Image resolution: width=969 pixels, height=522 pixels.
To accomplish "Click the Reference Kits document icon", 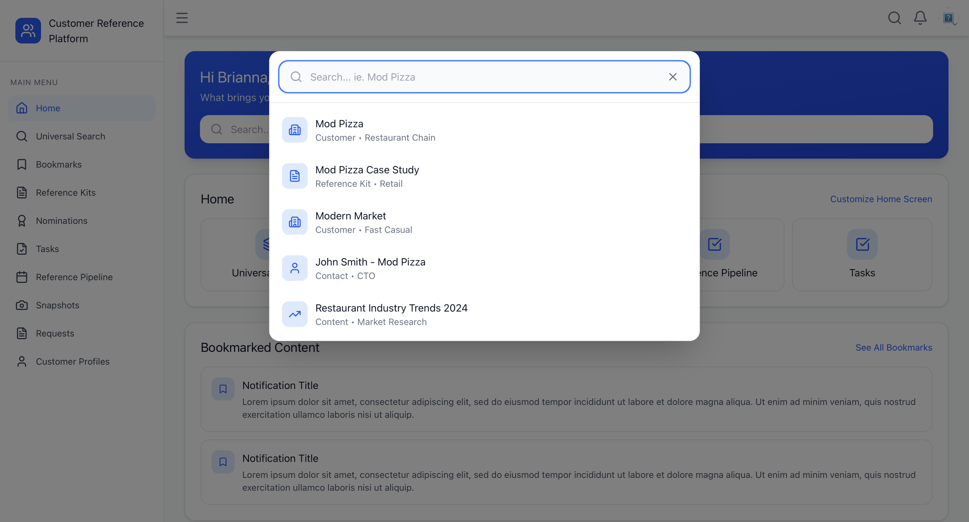I will coord(22,193).
